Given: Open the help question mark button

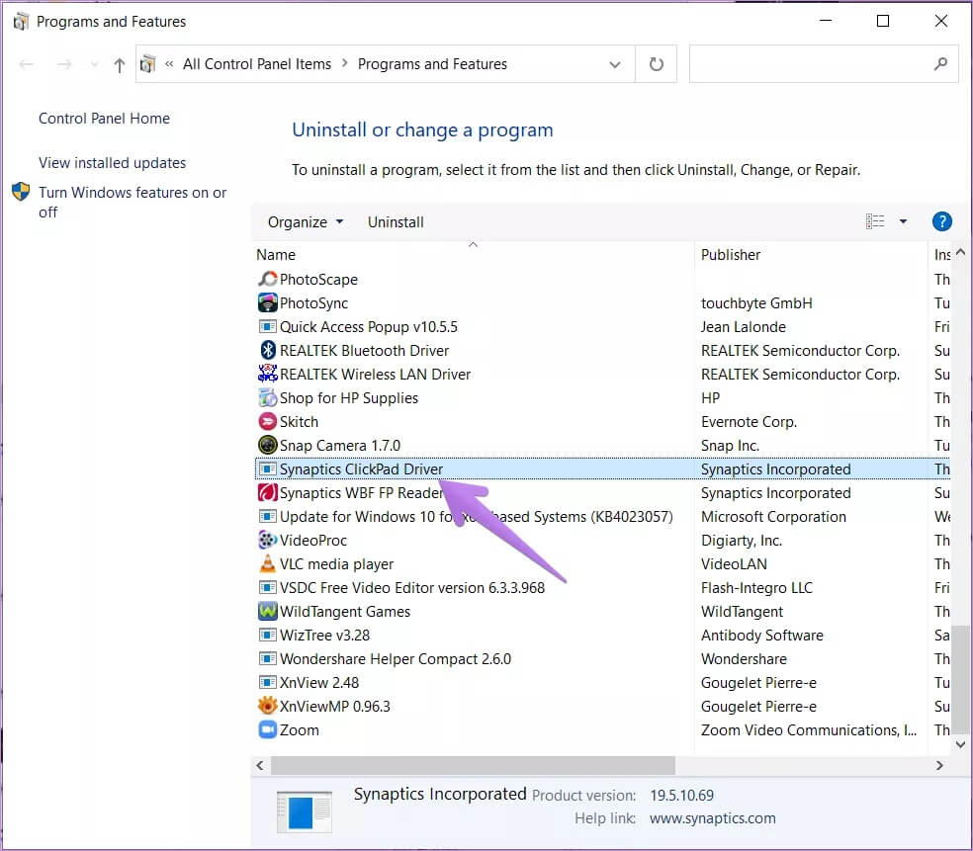Looking at the screenshot, I should pyautogui.click(x=942, y=221).
